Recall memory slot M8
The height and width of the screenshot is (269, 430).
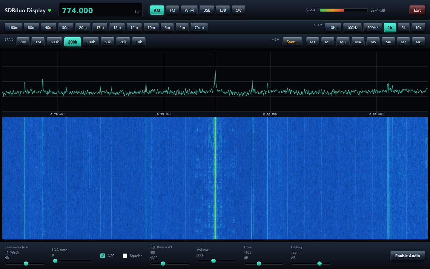[419, 42]
